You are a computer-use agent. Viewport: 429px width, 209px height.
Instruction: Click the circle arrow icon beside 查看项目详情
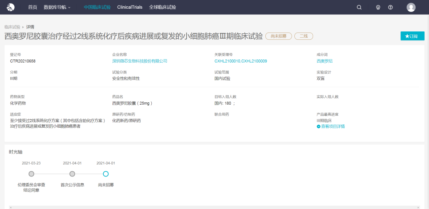[319, 127]
